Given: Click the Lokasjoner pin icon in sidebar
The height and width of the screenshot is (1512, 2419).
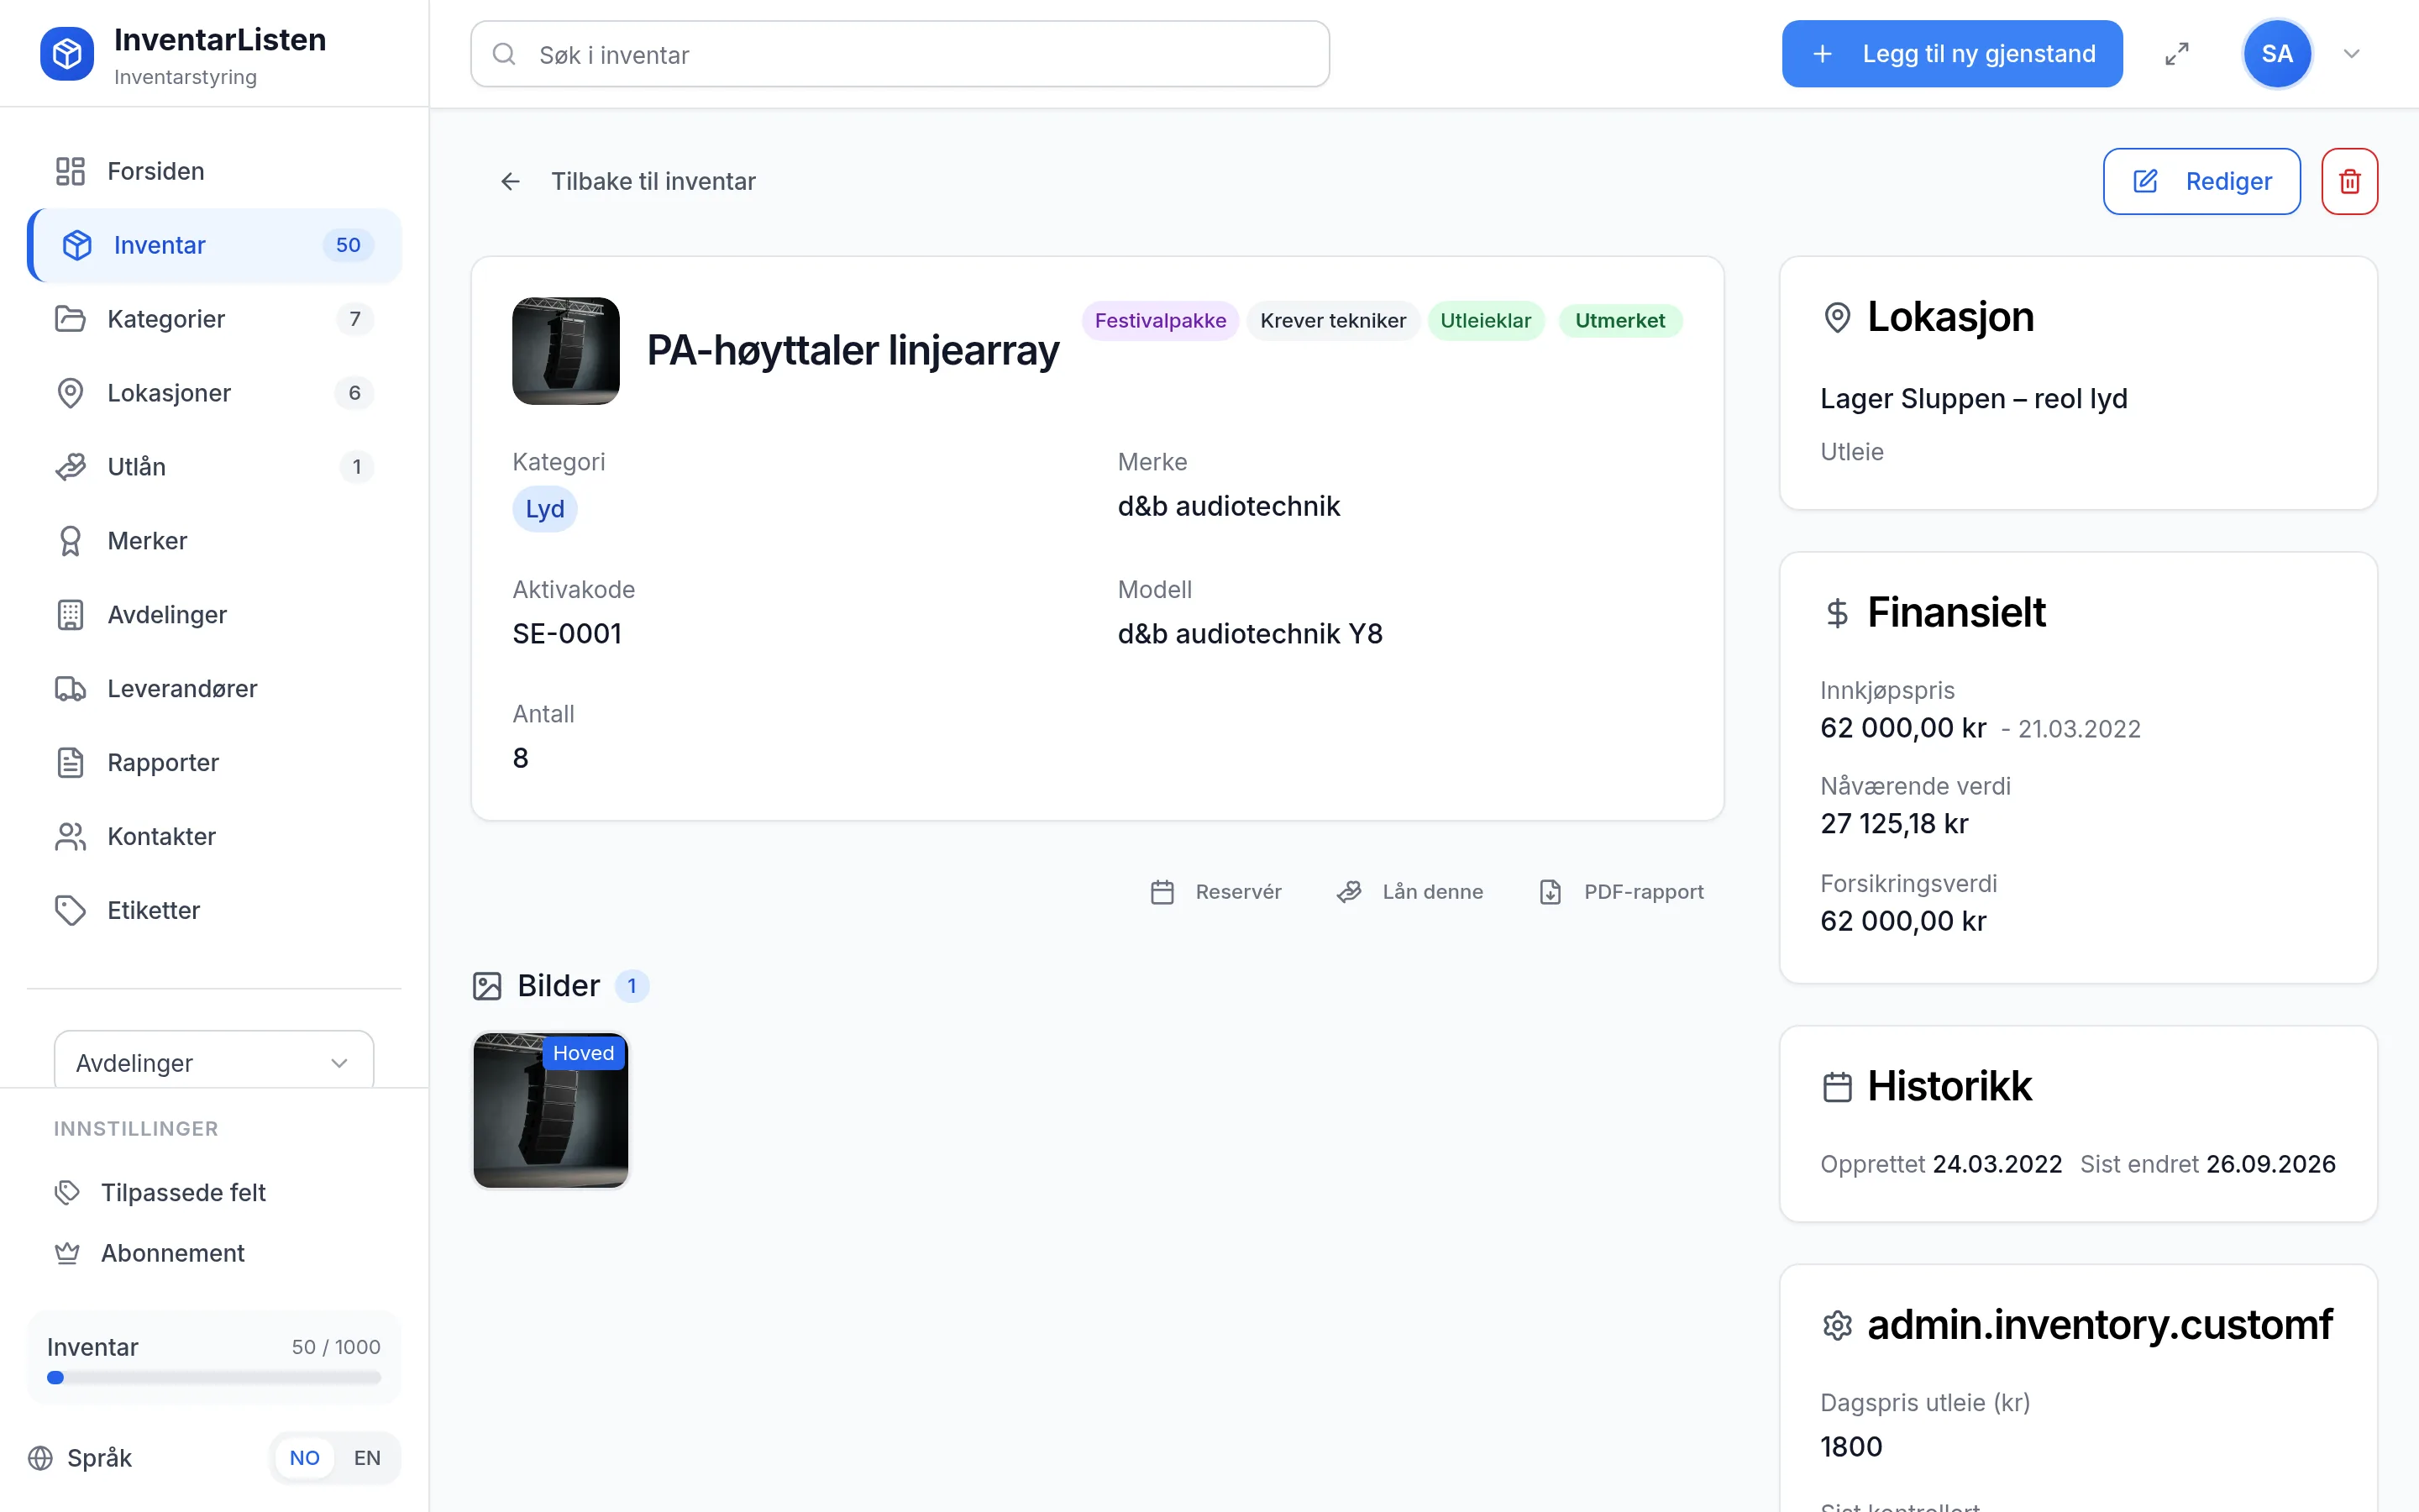Looking at the screenshot, I should click(x=70, y=393).
